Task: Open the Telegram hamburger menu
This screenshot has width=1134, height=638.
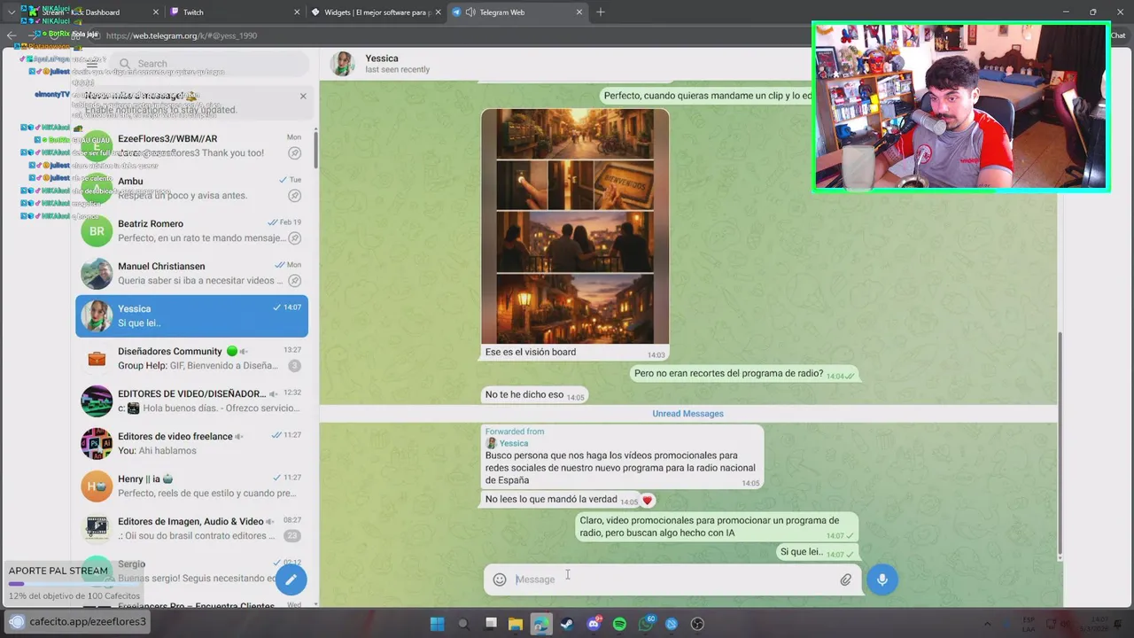Action: click(91, 64)
